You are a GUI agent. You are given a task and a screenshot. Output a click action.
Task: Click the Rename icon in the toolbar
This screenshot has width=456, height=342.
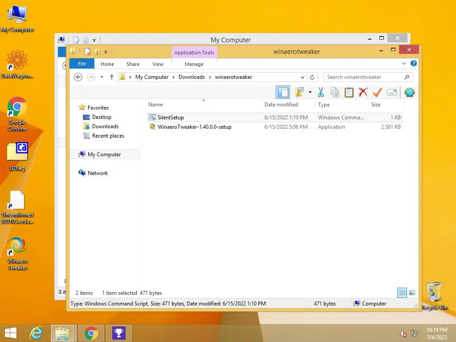click(392, 93)
